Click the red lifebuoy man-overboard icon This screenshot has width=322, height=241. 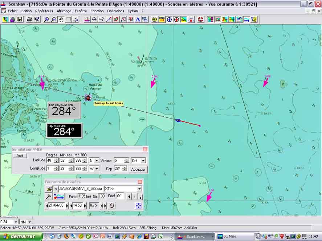201,20
